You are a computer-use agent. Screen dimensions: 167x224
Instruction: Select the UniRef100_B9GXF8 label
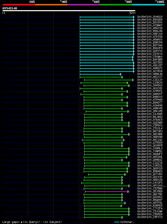150,48
